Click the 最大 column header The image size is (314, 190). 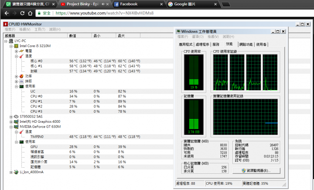click(x=128, y=36)
